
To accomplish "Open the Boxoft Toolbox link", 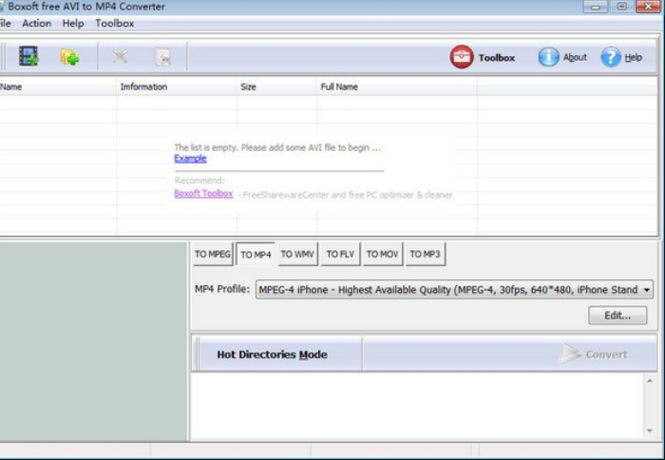I will coord(203,194).
